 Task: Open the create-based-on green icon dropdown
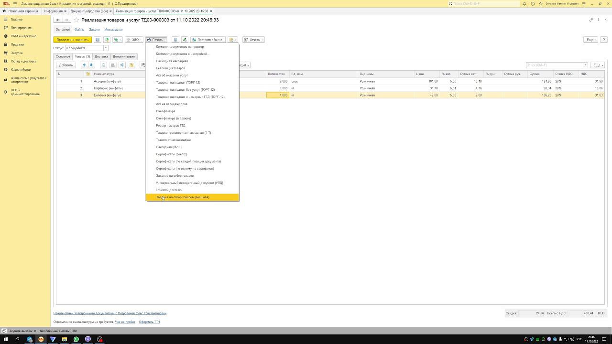[x=117, y=40]
